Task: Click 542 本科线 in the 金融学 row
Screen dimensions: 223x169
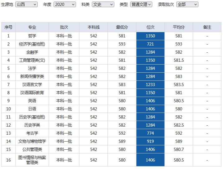Action: tap(93, 52)
